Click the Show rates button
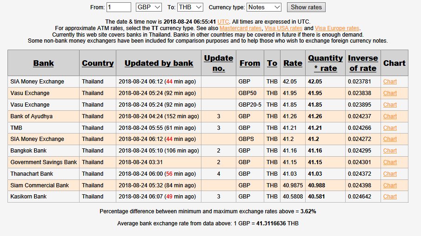The width and height of the screenshot is (421, 236). tap(306, 7)
